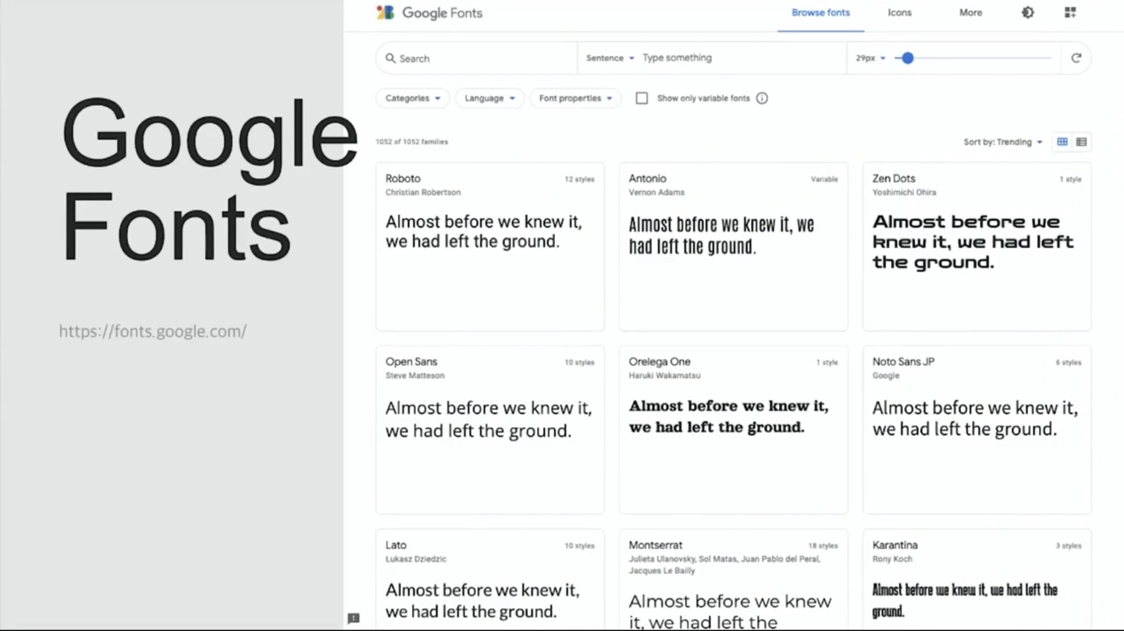Open the Font properties dropdown
Image resolution: width=1124 pixels, height=631 pixels.
pos(575,98)
